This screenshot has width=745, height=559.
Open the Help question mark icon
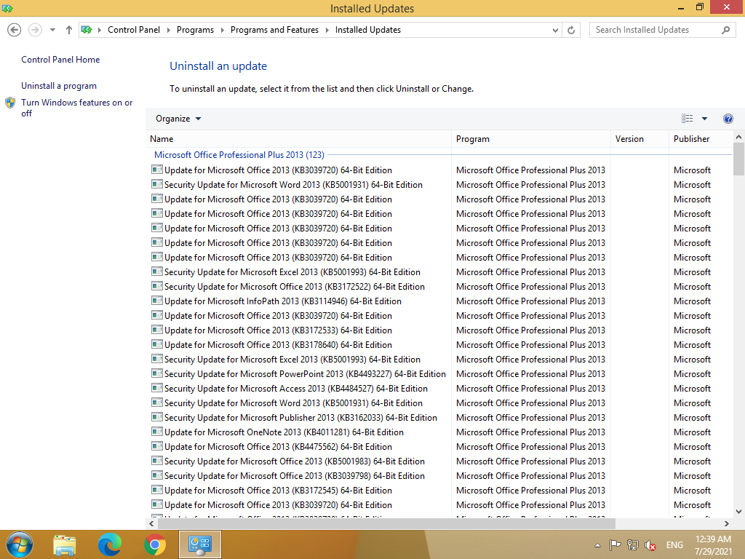pos(728,119)
